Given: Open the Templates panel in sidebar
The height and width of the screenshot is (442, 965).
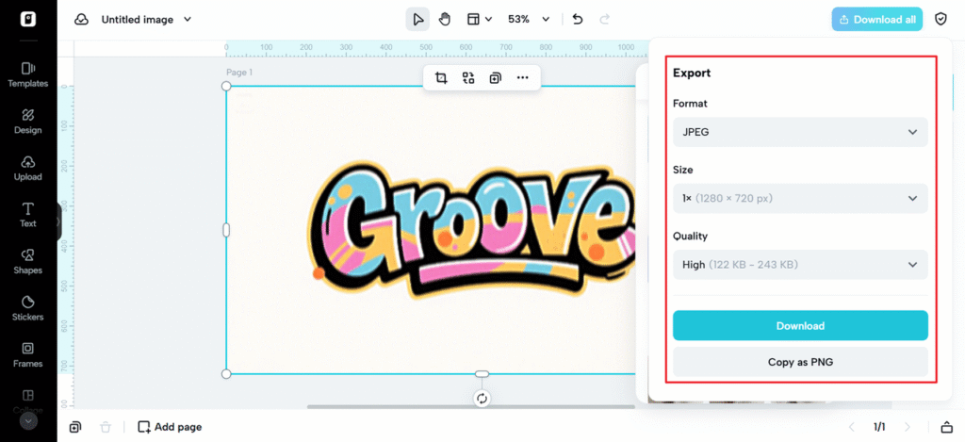Looking at the screenshot, I should [x=28, y=74].
